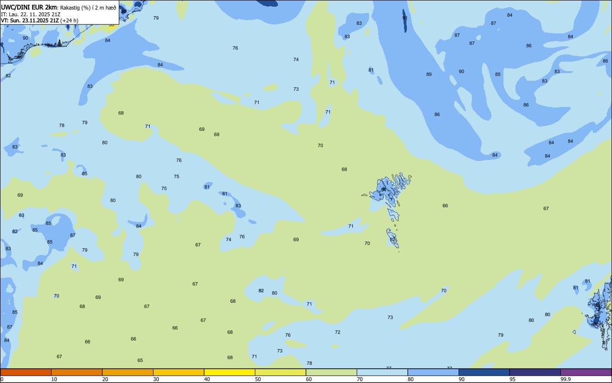Click the legend tick label '10'

[x=55, y=379]
